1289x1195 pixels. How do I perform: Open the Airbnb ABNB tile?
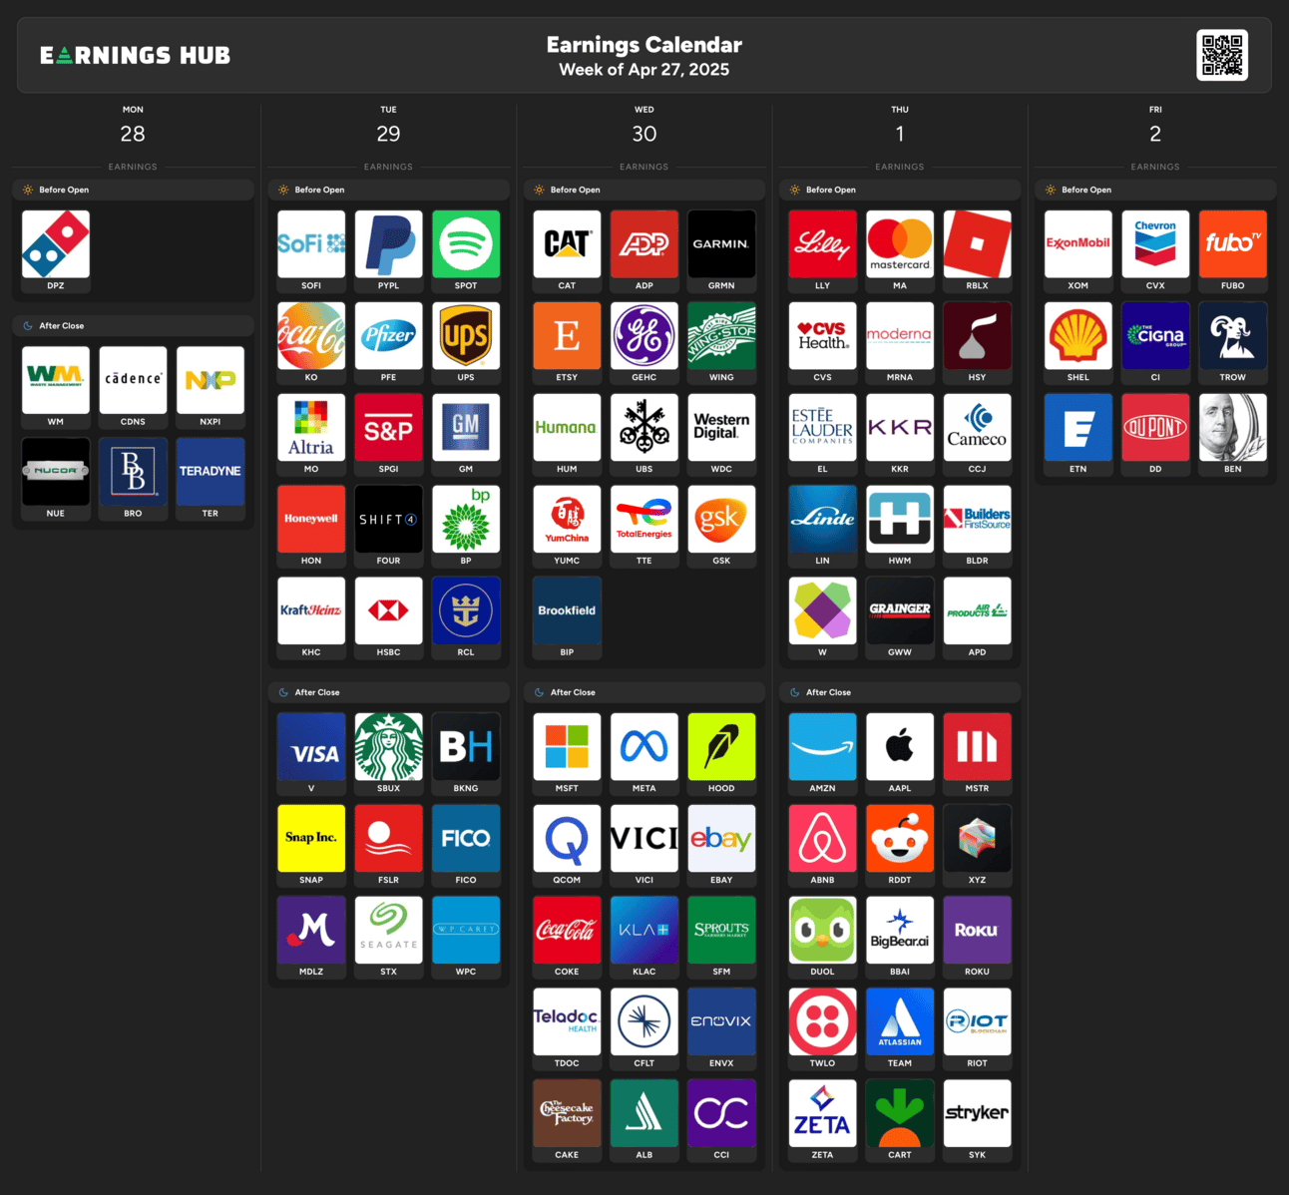click(x=822, y=846)
